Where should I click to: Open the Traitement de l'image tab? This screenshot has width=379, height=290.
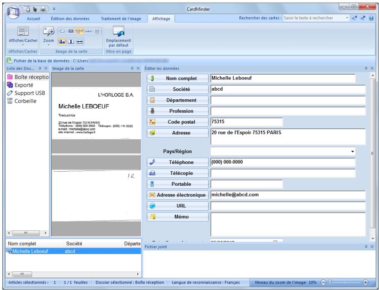coord(121,18)
